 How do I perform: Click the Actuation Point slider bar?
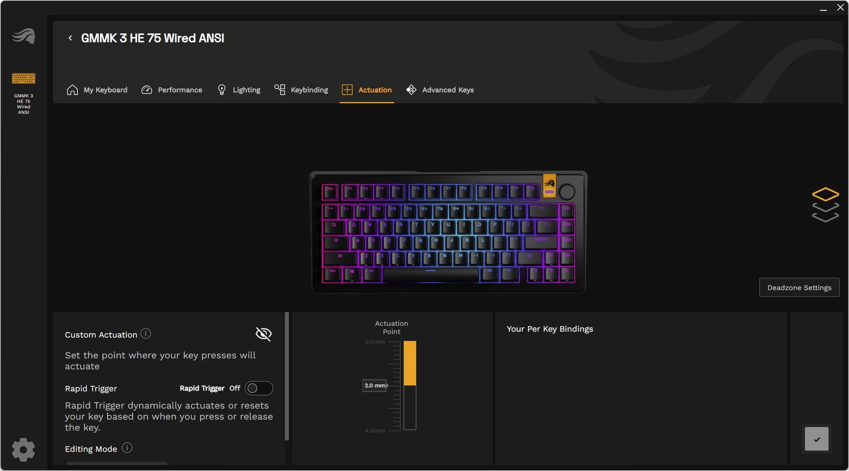(x=410, y=385)
